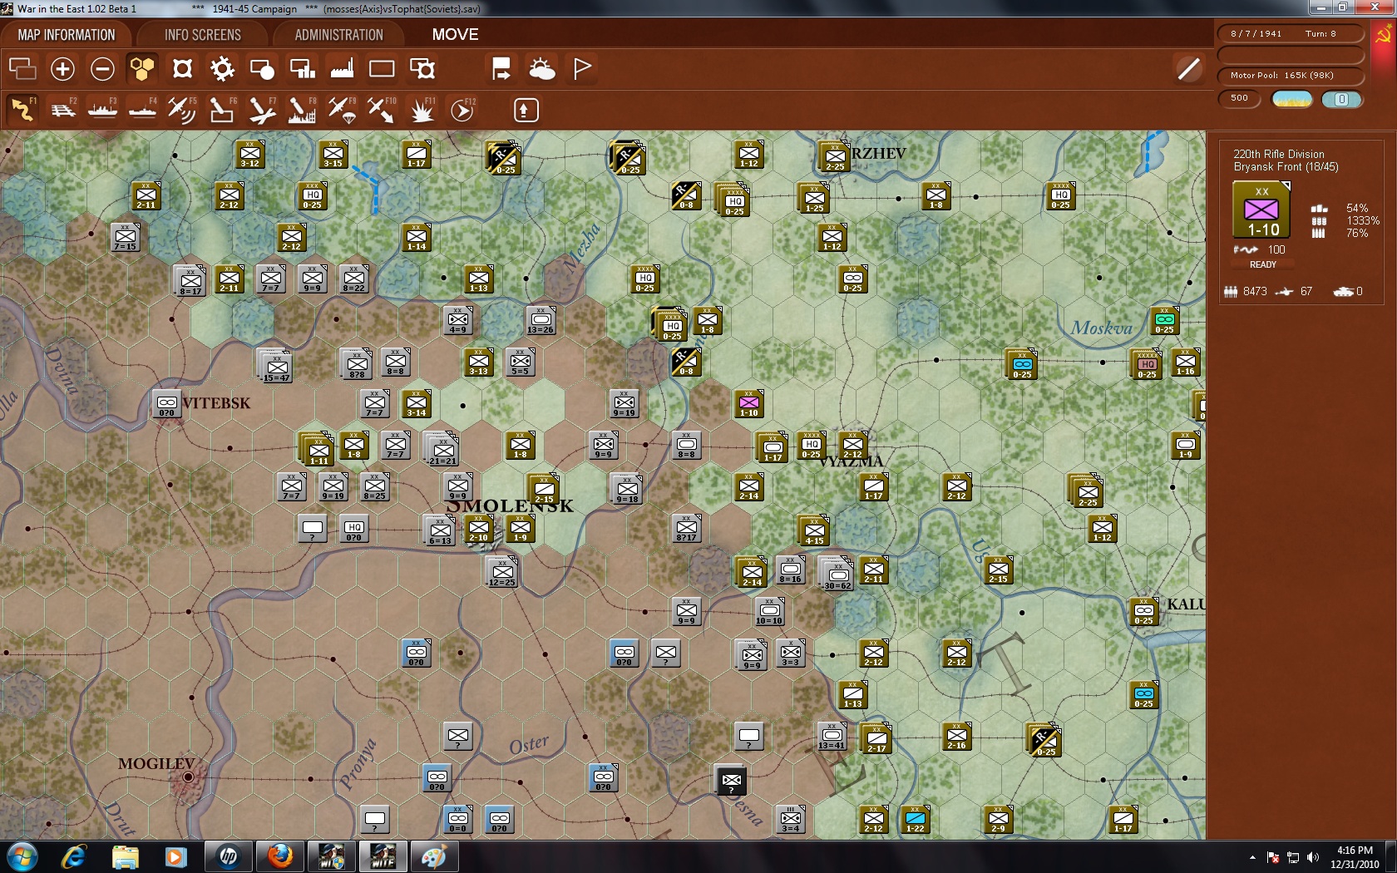Viewport: 1397px width, 873px height.
Task: Open Firefox from the Windows taskbar
Action: (x=280, y=856)
